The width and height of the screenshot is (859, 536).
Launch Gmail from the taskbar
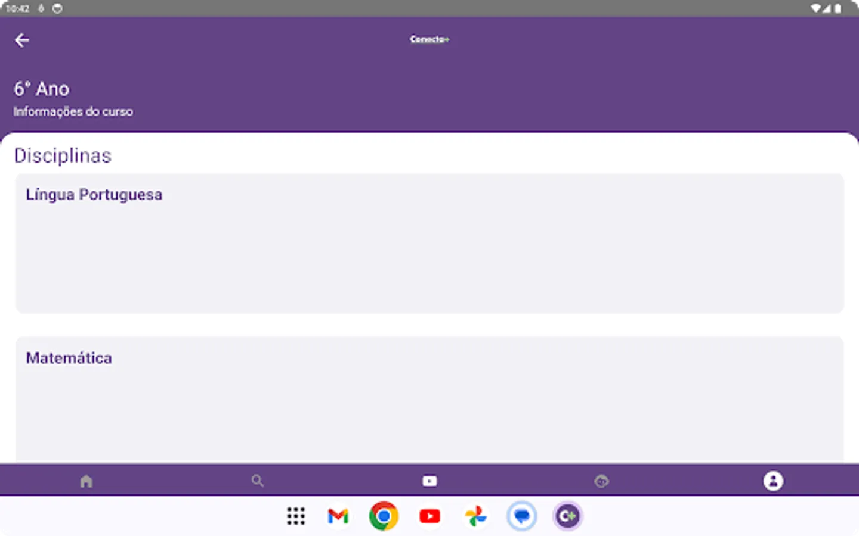338,516
